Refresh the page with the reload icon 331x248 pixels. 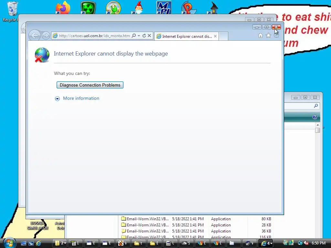point(144,36)
